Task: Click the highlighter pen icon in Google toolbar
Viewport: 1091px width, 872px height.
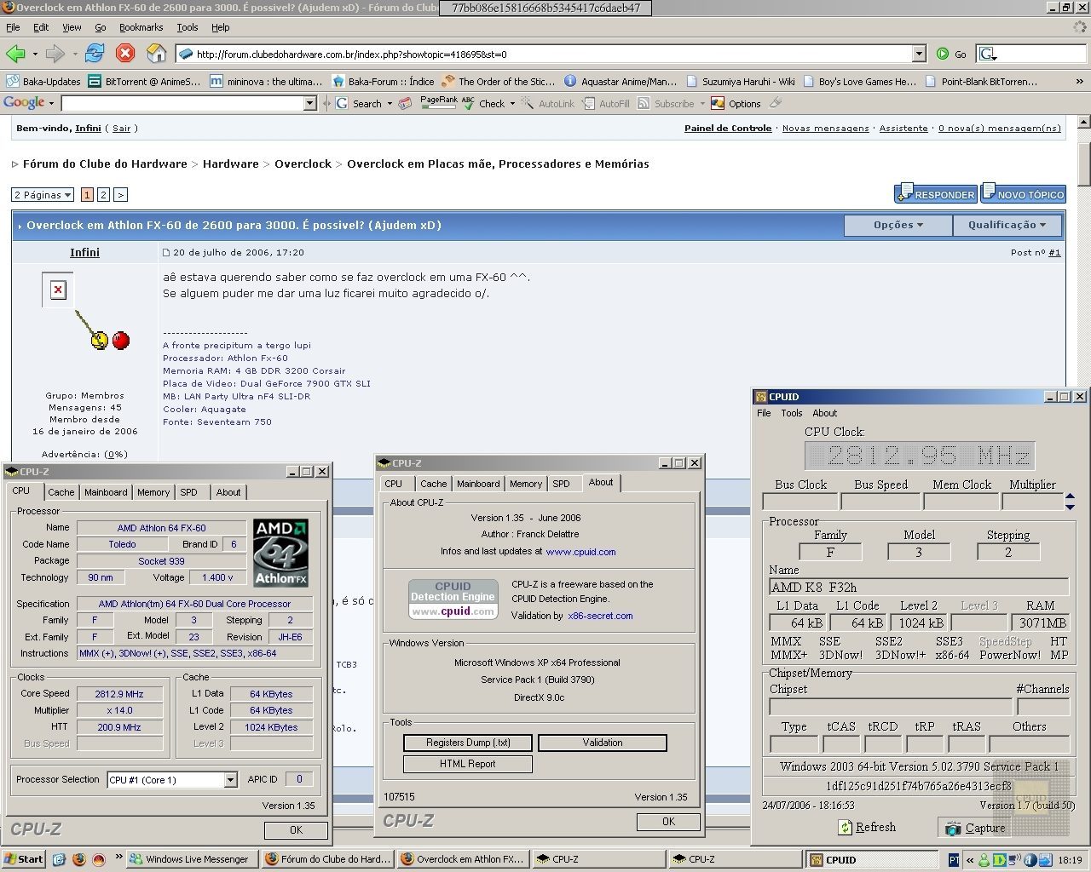Action: coord(775,103)
